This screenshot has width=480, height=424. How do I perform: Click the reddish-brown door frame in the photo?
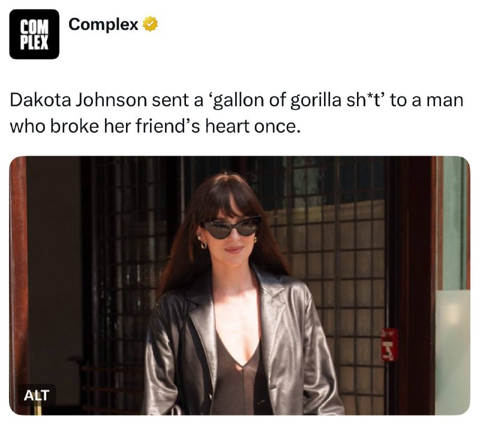[x=18, y=285]
